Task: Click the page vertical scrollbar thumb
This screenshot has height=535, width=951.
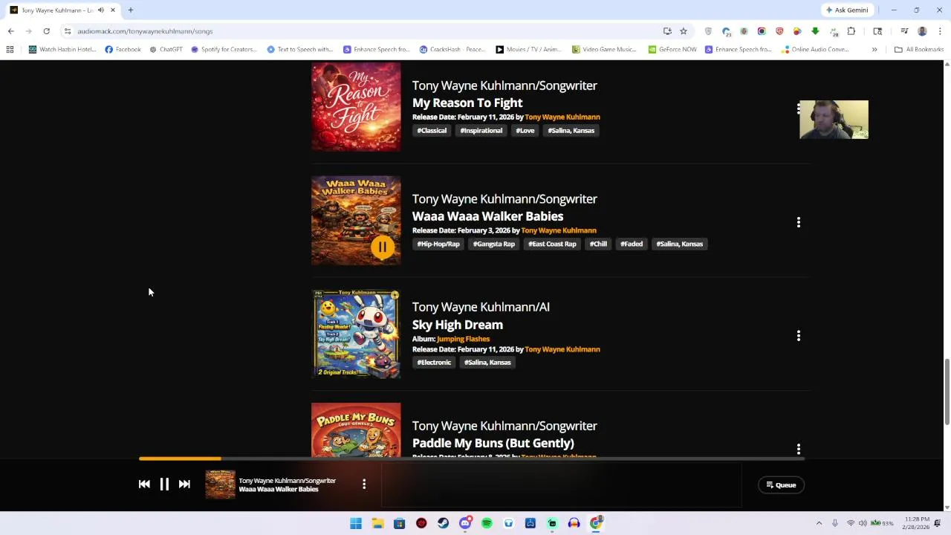Action: pyautogui.click(x=947, y=392)
